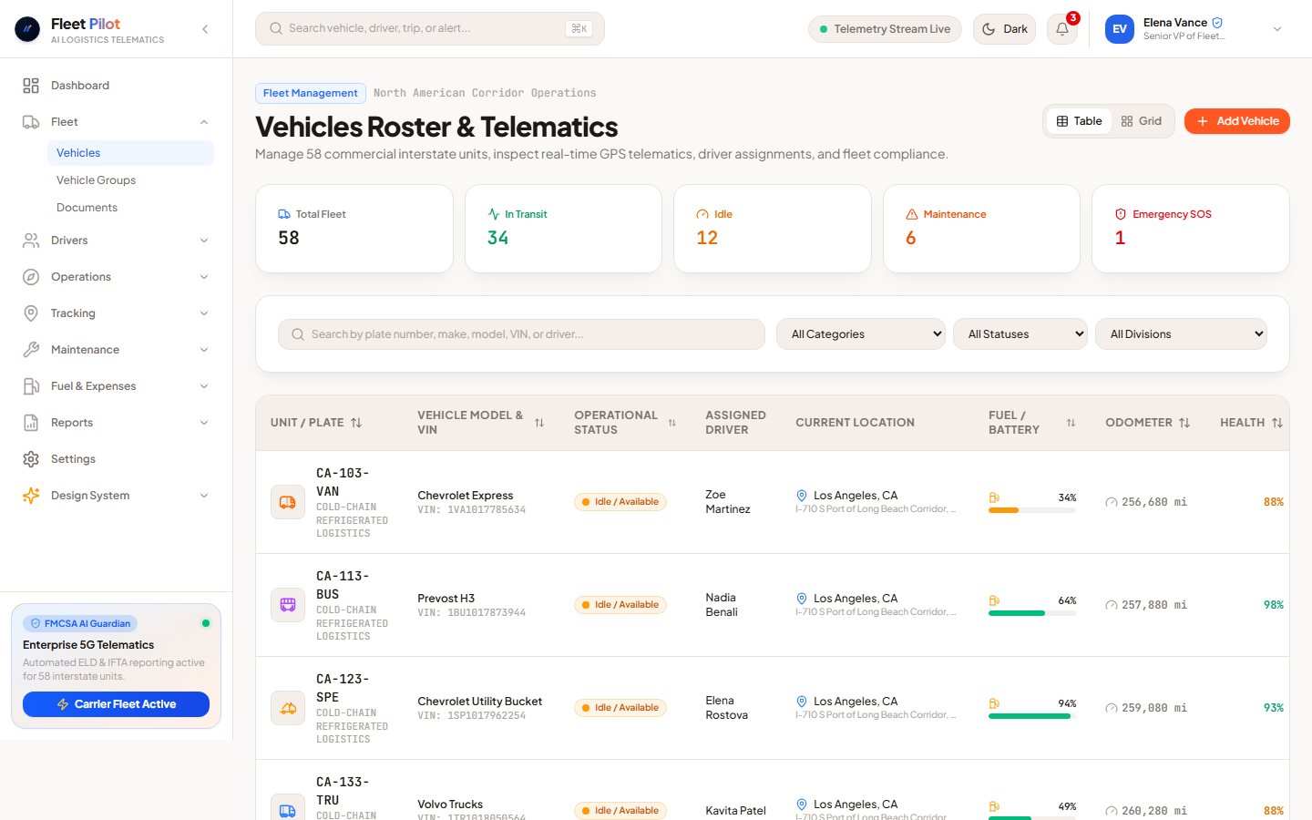Focus the plate number search field
Screen dimensions: 1312x820
[521, 334]
